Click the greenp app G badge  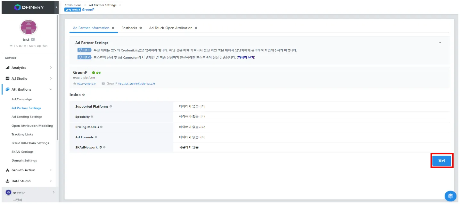point(9,192)
